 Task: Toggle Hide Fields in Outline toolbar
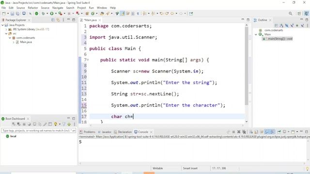tap(287, 26)
